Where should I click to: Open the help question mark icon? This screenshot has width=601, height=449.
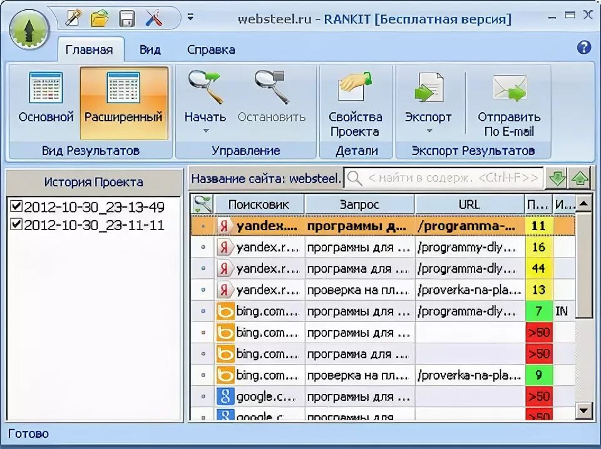tap(583, 48)
